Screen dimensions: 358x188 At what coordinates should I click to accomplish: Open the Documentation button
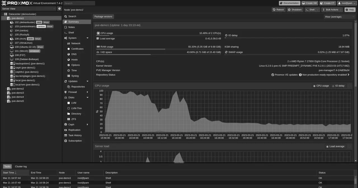pos(289,3)
